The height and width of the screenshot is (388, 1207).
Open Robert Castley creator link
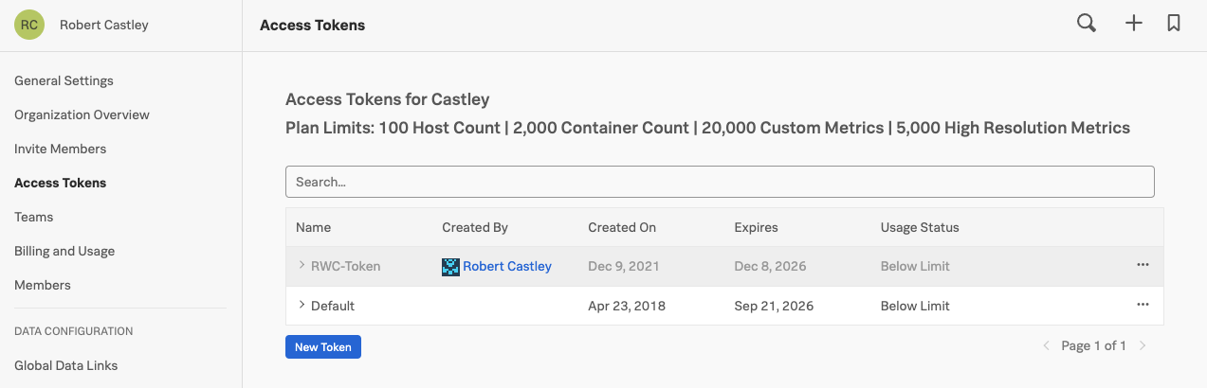tap(507, 267)
